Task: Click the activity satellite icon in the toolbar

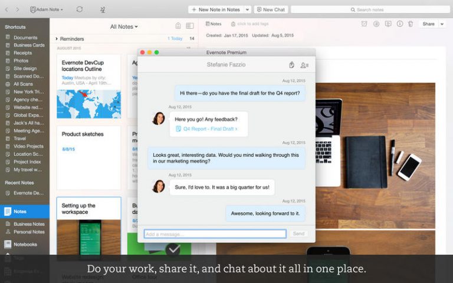Action: coord(103,9)
